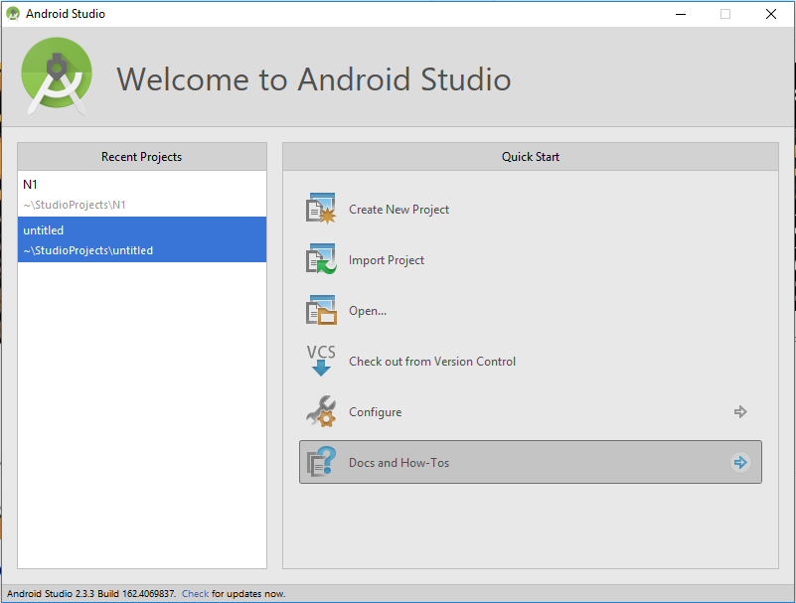796x603 pixels.
Task: Click the Import Project icon
Action: [321, 259]
